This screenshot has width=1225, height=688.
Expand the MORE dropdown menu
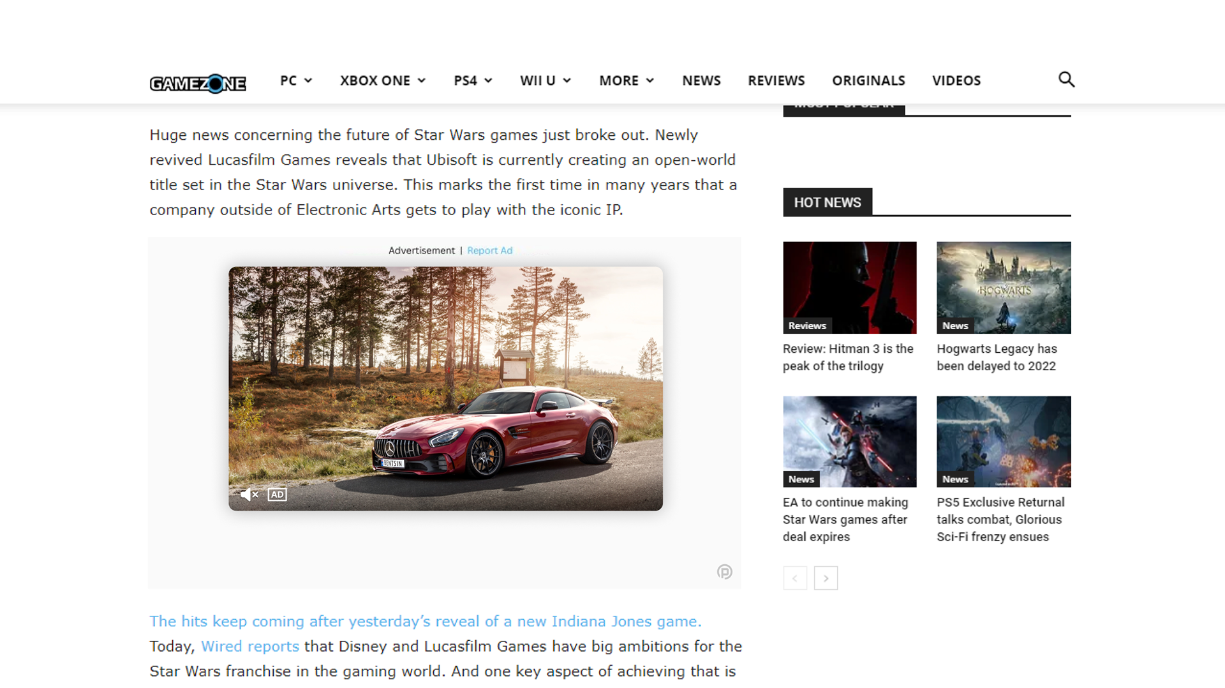(x=627, y=81)
